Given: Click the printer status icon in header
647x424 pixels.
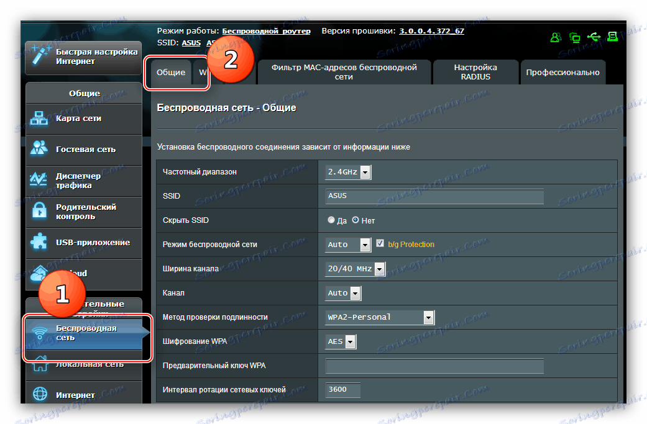Looking at the screenshot, I should tap(613, 37).
